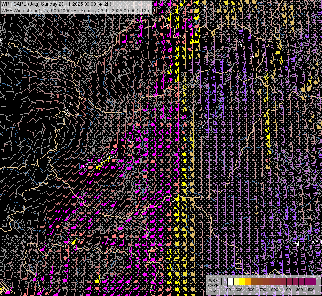Pick the bright yellow CAPE legend swatch
This screenshot has height=296, width=322.
[242, 282]
